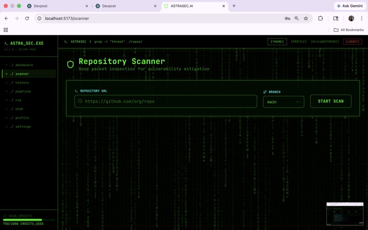
Task: Bookmark this page with the star icon
Action: pyautogui.click(x=306, y=18)
